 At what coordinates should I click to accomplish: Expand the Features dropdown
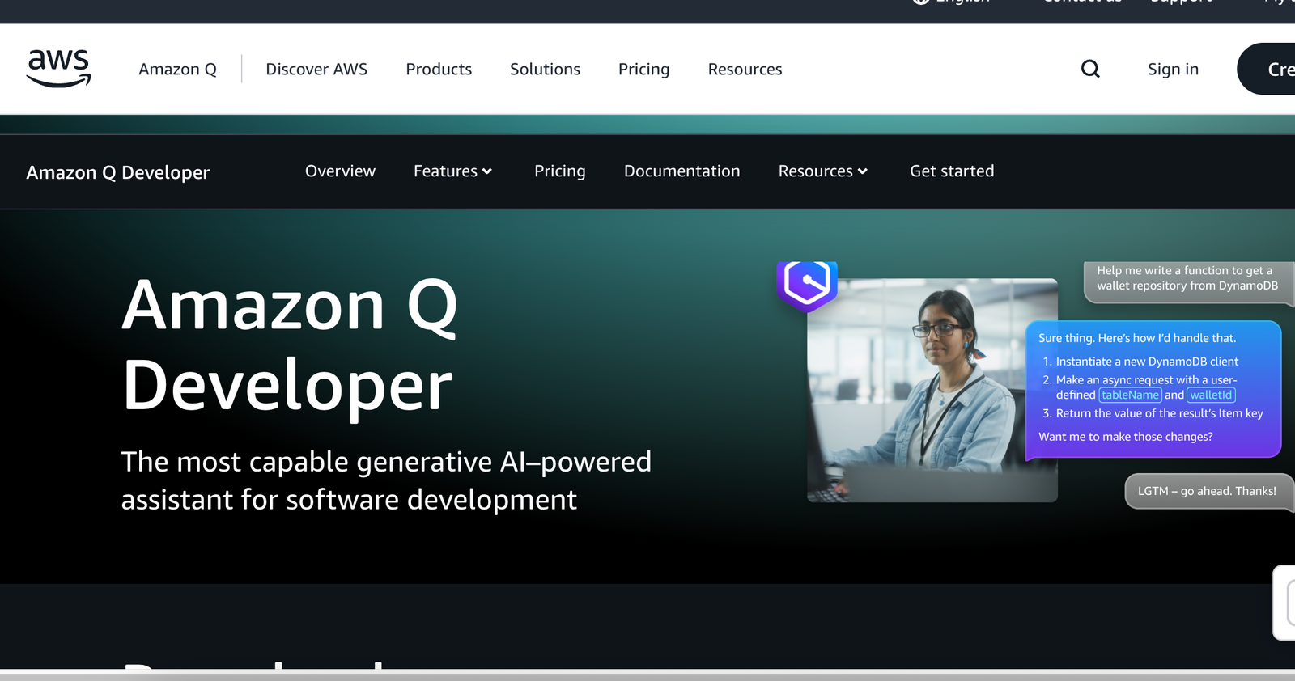coord(452,171)
